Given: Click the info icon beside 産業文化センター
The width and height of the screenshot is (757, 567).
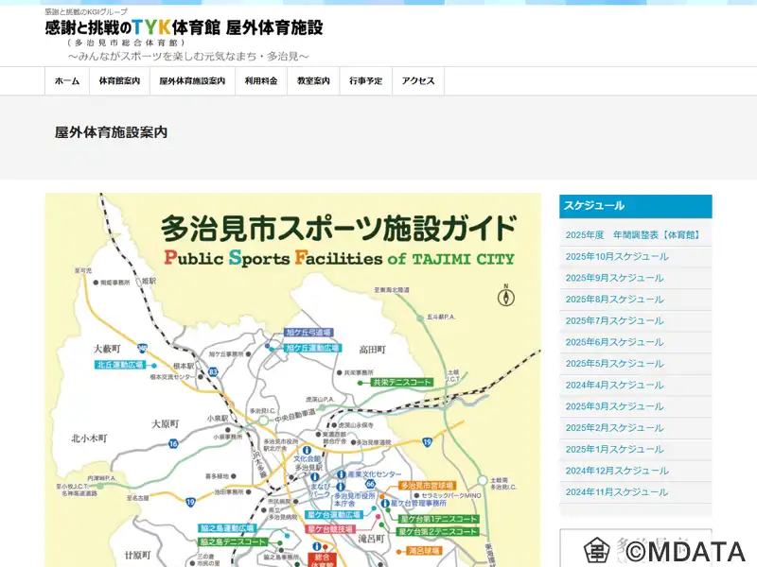Looking at the screenshot, I should point(341,473).
